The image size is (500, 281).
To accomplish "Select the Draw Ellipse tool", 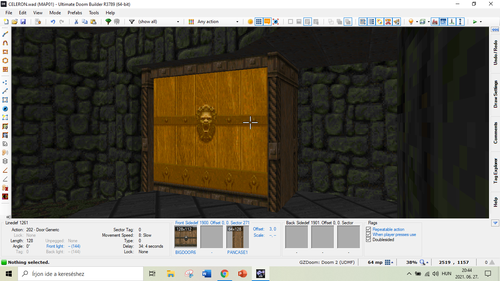I will pyautogui.click(x=5, y=60).
